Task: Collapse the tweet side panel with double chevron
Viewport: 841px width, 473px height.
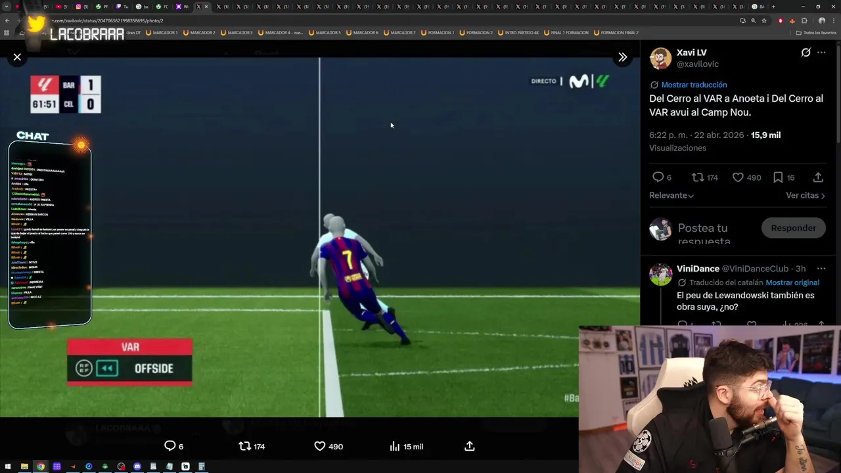Action: point(622,57)
